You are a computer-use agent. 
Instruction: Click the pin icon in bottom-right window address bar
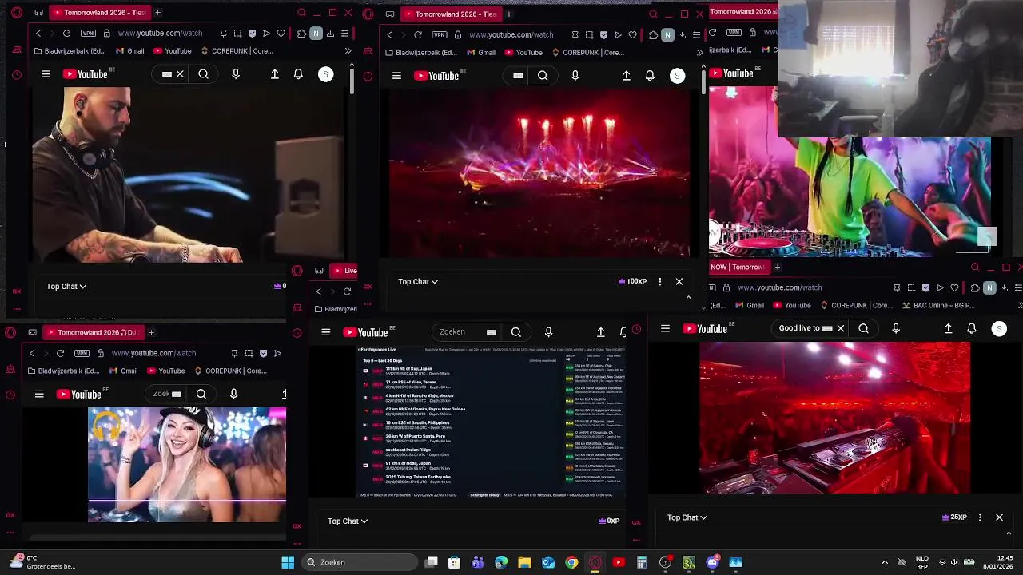point(896,287)
